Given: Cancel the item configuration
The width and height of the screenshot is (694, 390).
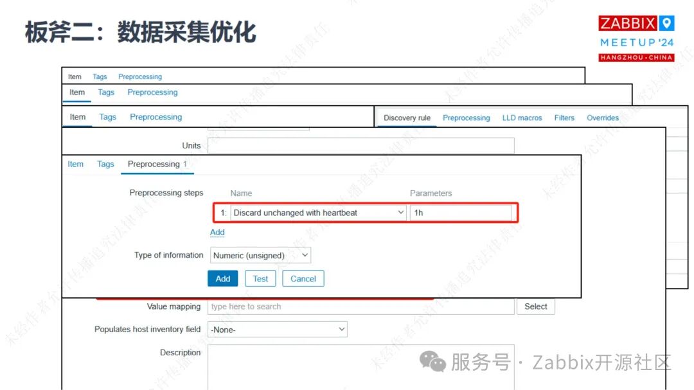Looking at the screenshot, I should coord(303,278).
